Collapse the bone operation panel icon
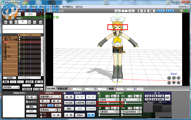Viewport: 191px width, 120px height. 65,93
